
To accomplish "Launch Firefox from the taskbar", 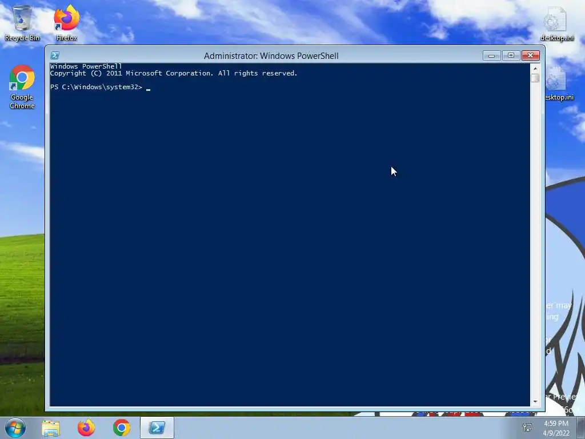I will point(86,428).
